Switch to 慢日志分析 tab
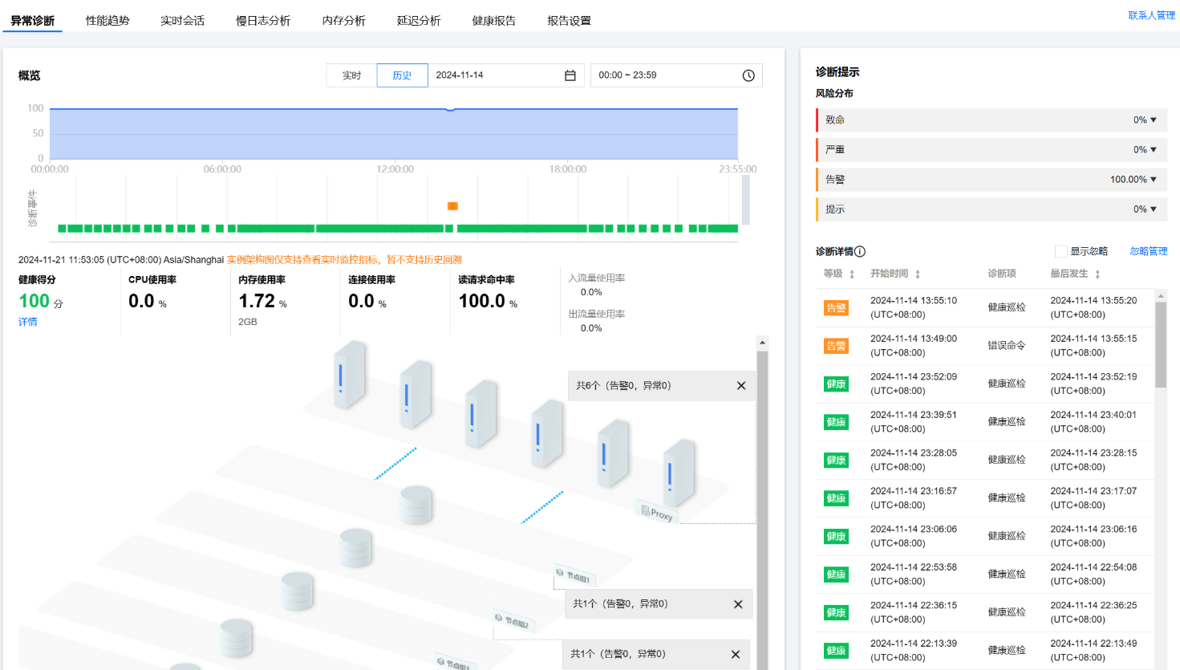 click(x=262, y=21)
